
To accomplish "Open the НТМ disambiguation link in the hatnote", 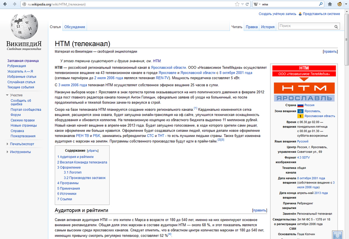I will (x=157, y=61).
